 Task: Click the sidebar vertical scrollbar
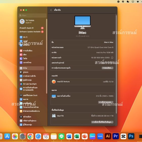[x=47, y=56]
